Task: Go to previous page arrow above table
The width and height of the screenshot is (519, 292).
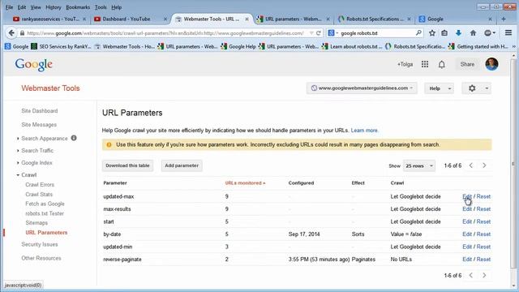Action: click(x=471, y=165)
